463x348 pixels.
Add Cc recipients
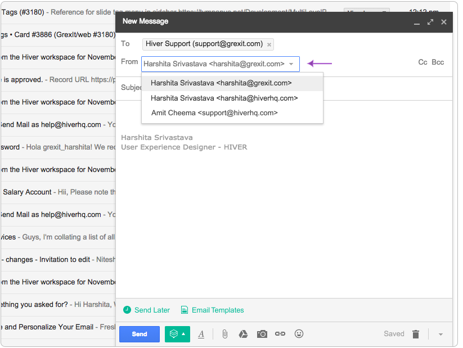click(422, 62)
